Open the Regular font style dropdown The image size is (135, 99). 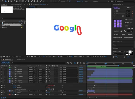[x=119, y=54]
